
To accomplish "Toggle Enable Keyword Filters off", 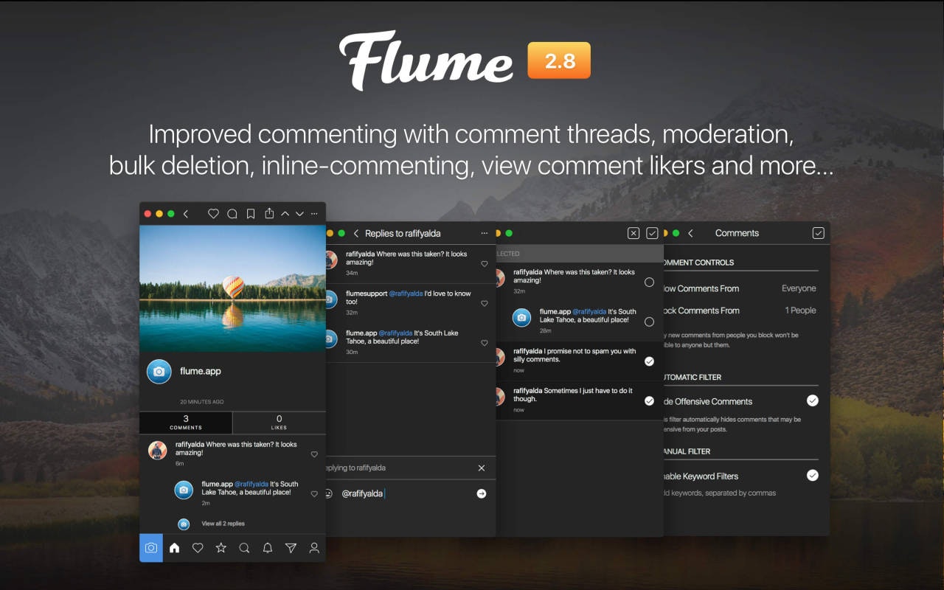I will [812, 476].
